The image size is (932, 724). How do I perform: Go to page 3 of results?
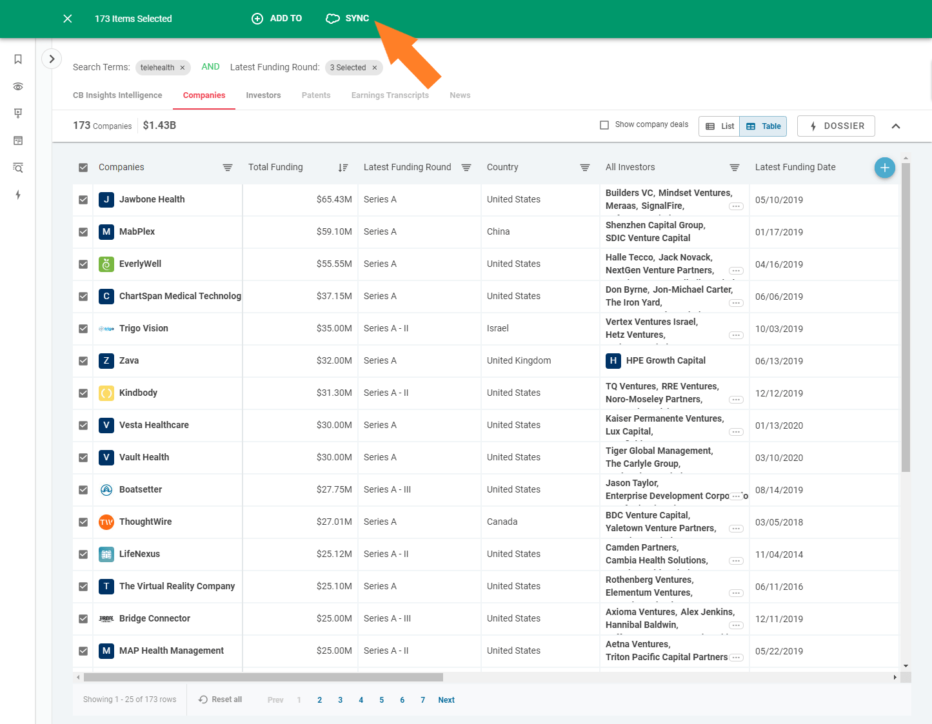point(341,700)
